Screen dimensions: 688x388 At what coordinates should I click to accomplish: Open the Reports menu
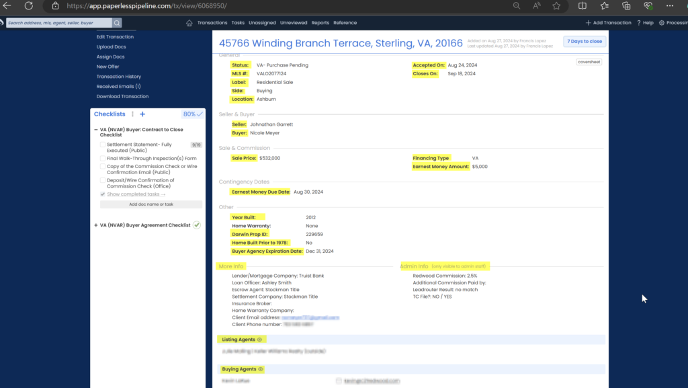[320, 23]
